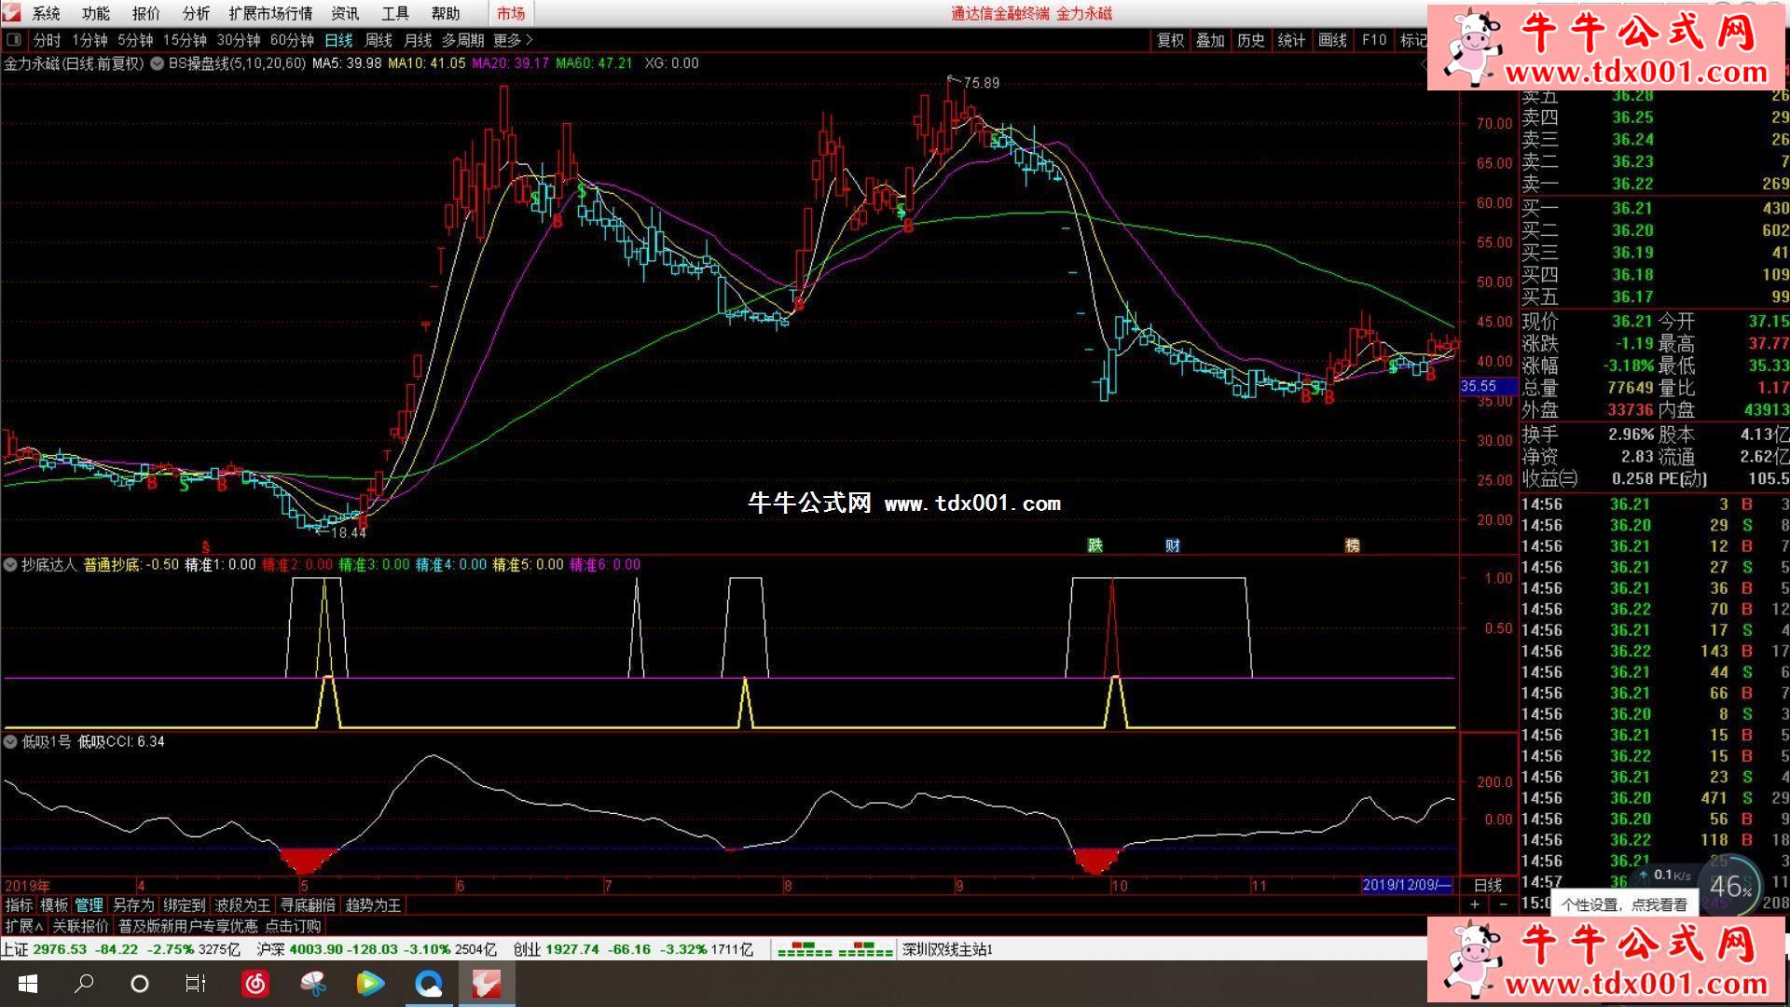The image size is (1790, 1007).
Task: Open the 功能 menu
Action: pos(95,13)
